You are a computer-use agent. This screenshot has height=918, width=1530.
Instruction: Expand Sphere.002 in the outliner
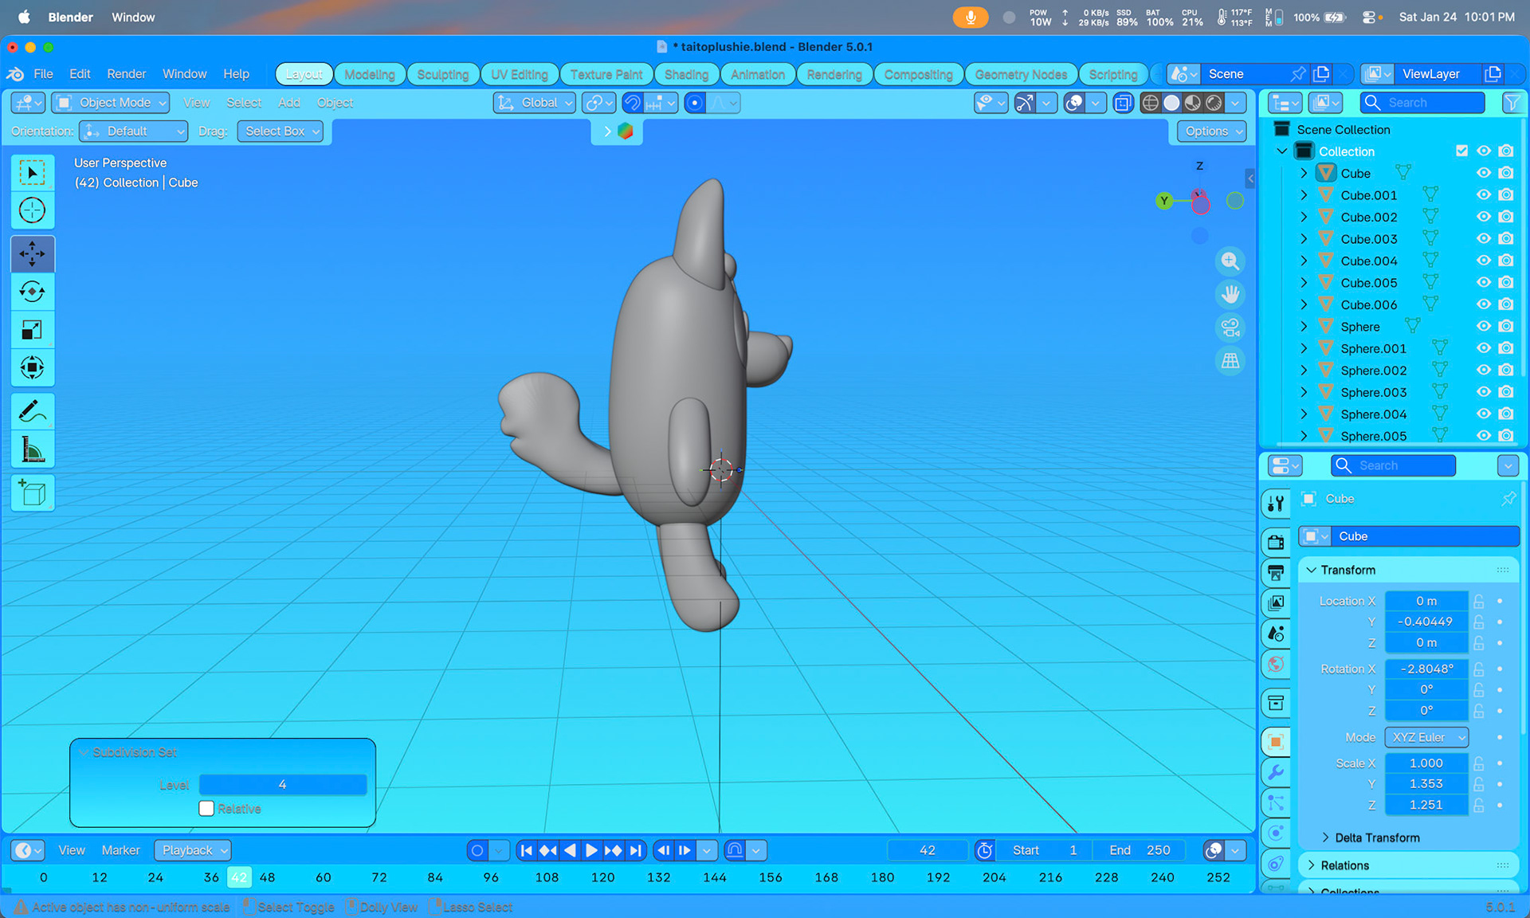click(x=1304, y=371)
